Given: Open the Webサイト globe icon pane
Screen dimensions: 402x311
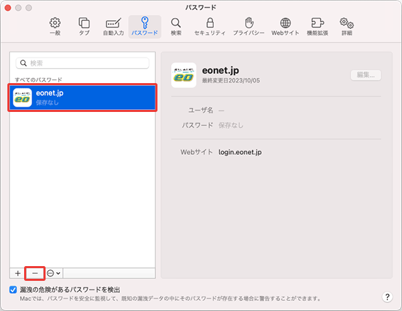Looking at the screenshot, I should click(285, 26).
